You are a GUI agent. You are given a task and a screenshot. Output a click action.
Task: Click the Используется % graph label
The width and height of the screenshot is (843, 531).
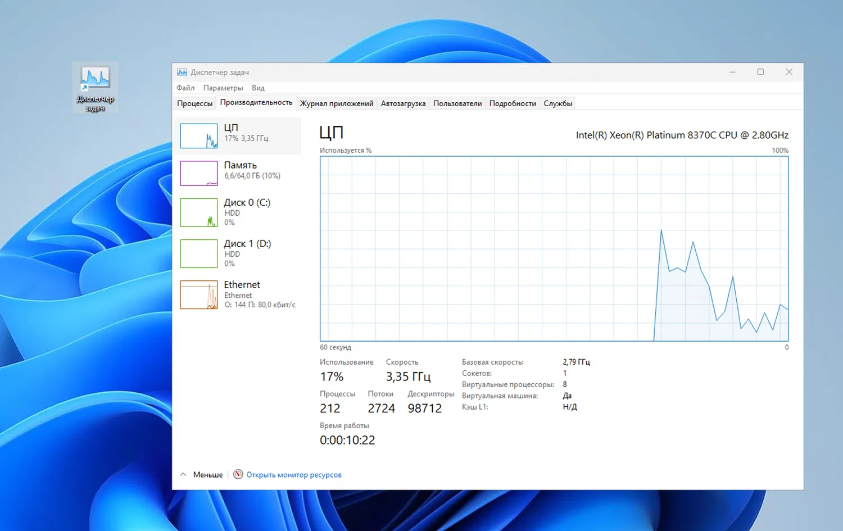[x=346, y=151]
